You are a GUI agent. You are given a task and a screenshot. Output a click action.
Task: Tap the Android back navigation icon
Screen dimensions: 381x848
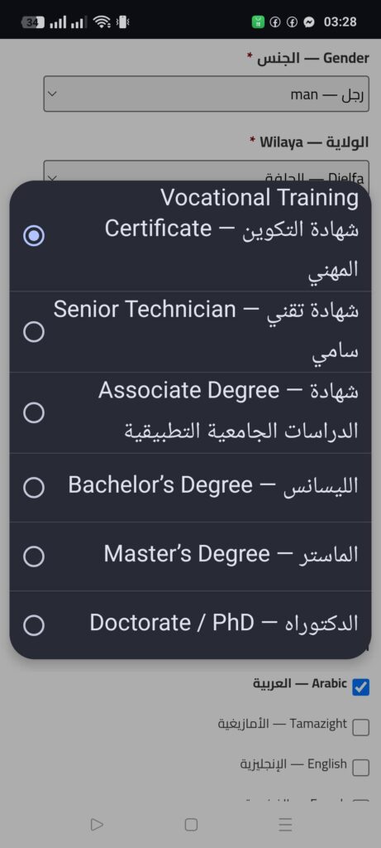[x=97, y=824]
